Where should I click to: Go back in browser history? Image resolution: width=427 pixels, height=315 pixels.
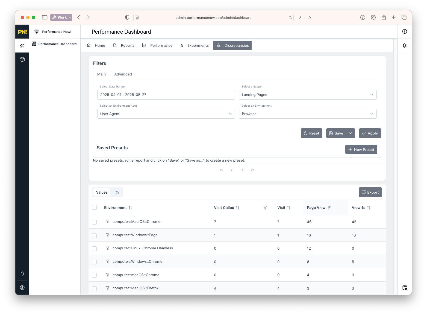click(79, 17)
